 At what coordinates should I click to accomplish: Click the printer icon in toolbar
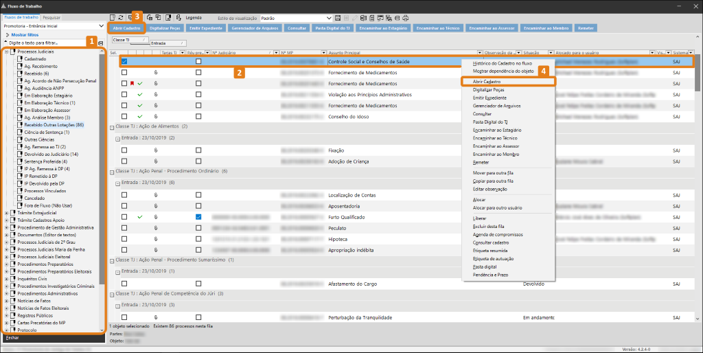coord(405,18)
